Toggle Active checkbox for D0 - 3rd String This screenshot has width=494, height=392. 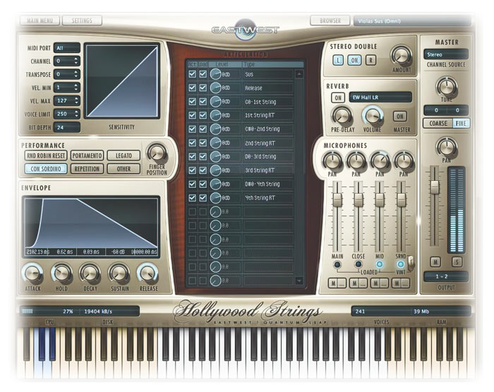pos(192,156)
